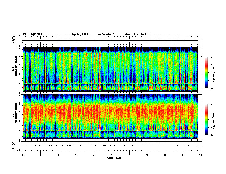Viewport: 226px width, 174px height.
Task: Click time axis tick label "3"
Action: point(76,155)
